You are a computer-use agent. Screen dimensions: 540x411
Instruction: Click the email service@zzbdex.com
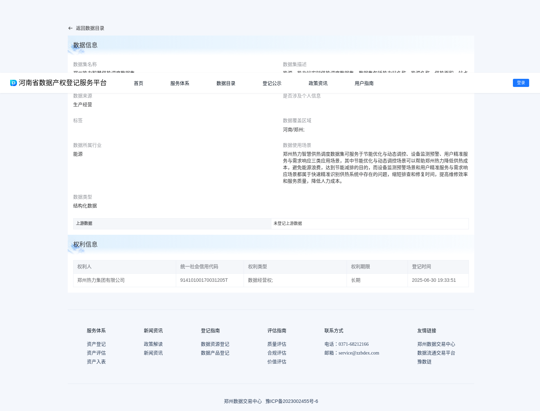(x=359, y=353)
